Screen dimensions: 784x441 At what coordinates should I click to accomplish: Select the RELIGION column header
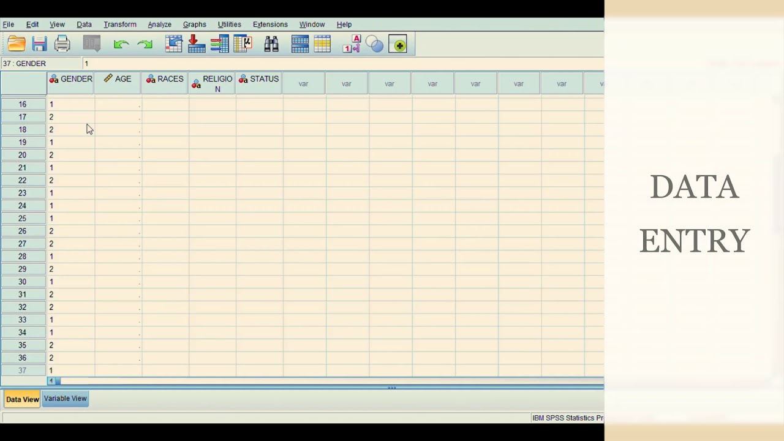[212, 83]
